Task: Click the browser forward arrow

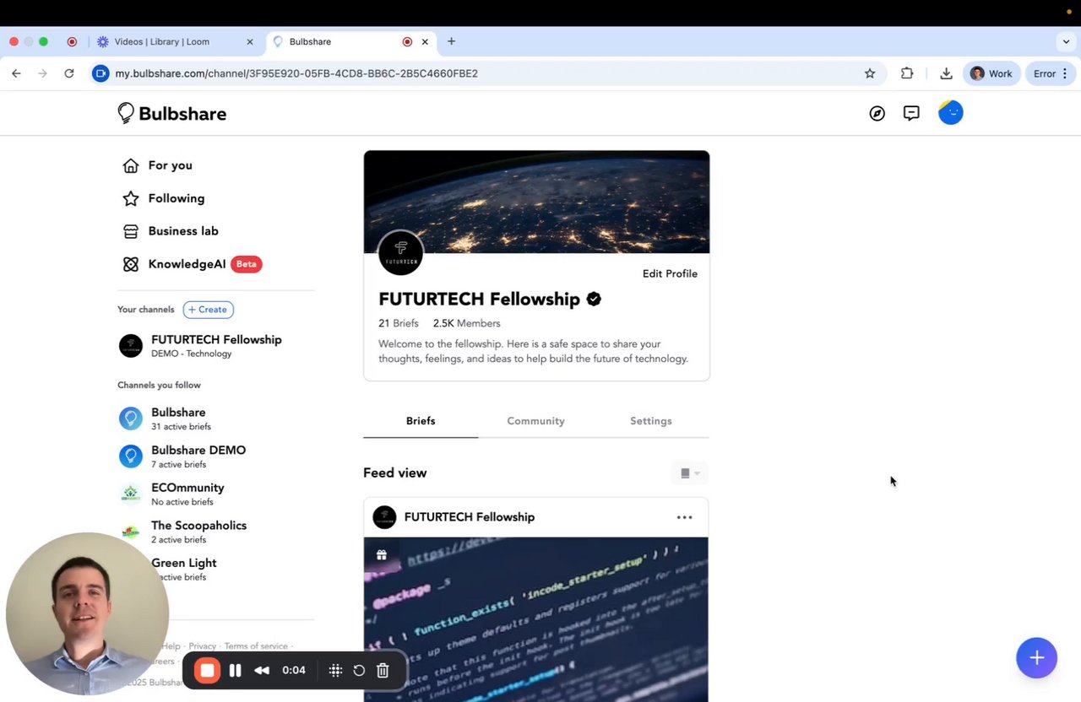Action: 42,73
